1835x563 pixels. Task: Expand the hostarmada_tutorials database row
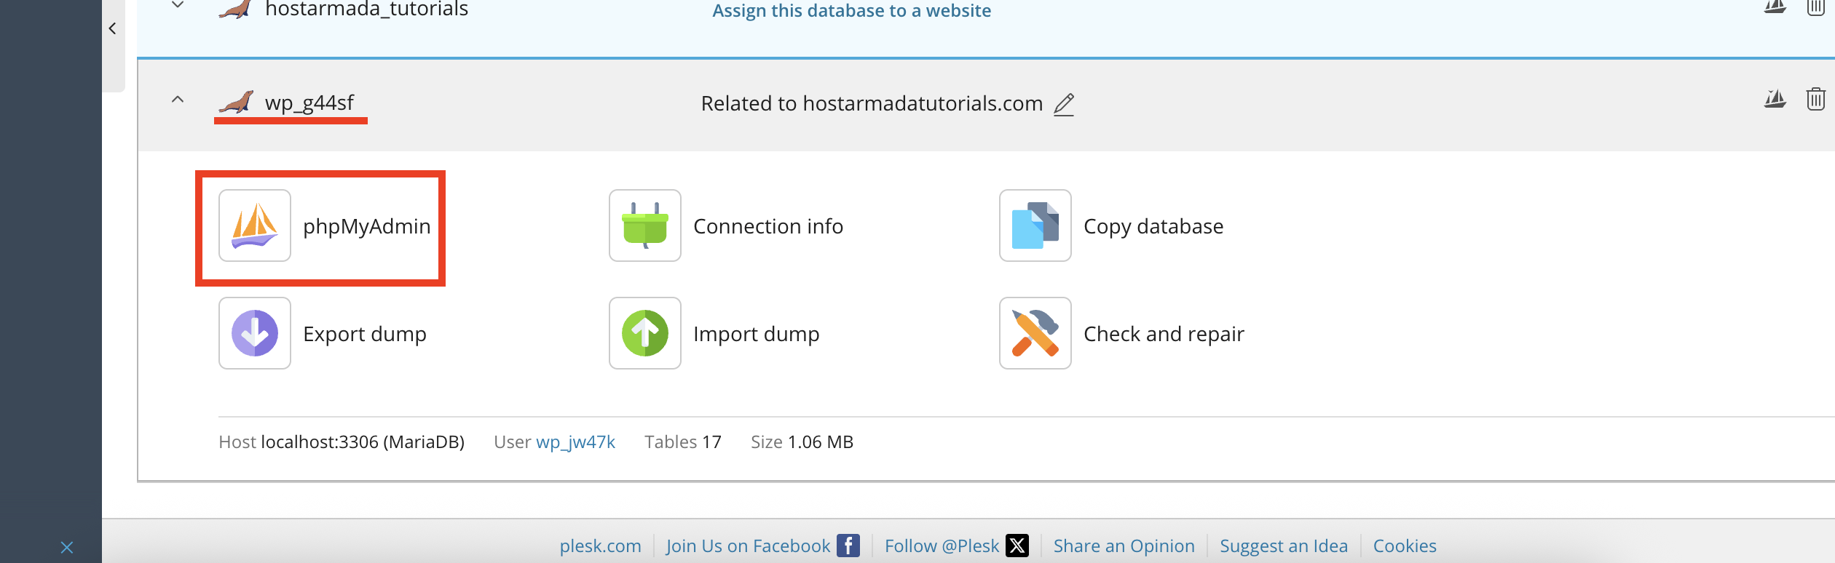coord(178,5)
